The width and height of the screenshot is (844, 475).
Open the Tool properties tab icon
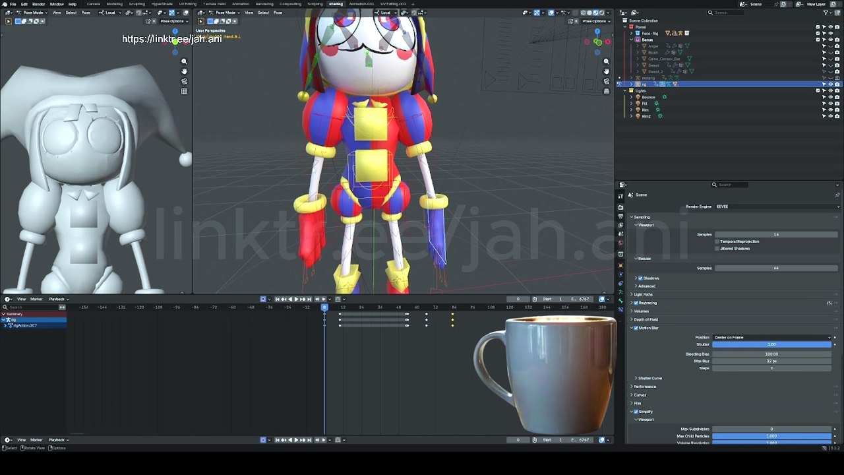pyautogui.click(x=620, y=196)
